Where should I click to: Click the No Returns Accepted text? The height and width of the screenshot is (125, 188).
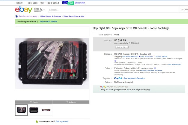tap(124, 82)
